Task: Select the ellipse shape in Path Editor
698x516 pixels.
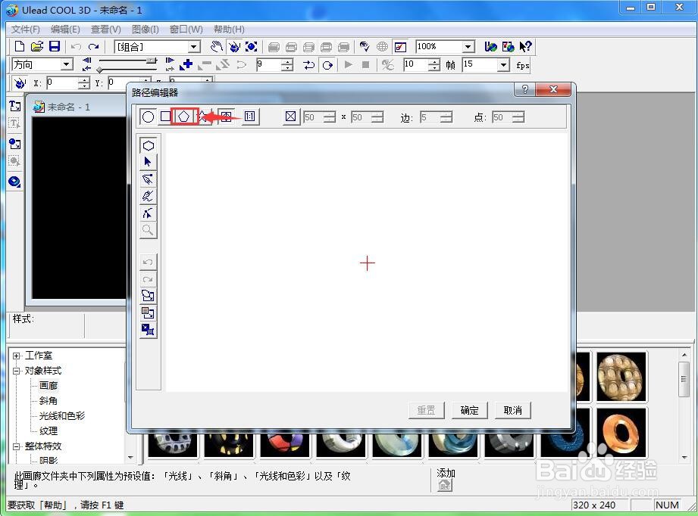Action: pos(148,117)
